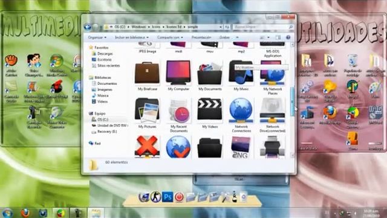This screenshot has height=218, width=387.
Task: Click the Explorer search field
Action: click(x=263, y=27)
